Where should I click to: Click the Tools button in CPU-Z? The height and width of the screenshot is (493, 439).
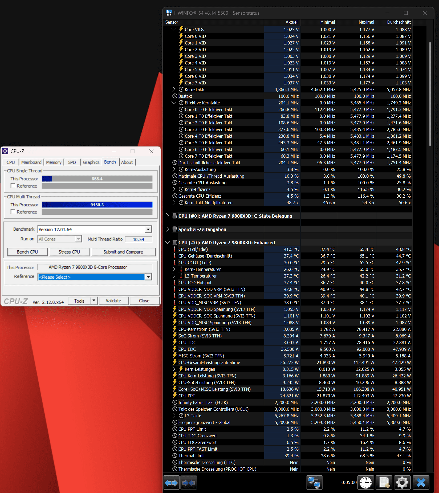point(79,301)
